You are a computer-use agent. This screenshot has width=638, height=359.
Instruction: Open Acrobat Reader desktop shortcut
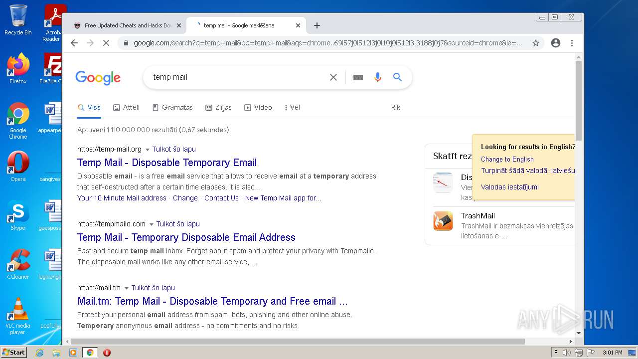53,23
